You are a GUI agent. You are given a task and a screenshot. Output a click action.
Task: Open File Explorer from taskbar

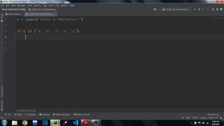(15, 123)
